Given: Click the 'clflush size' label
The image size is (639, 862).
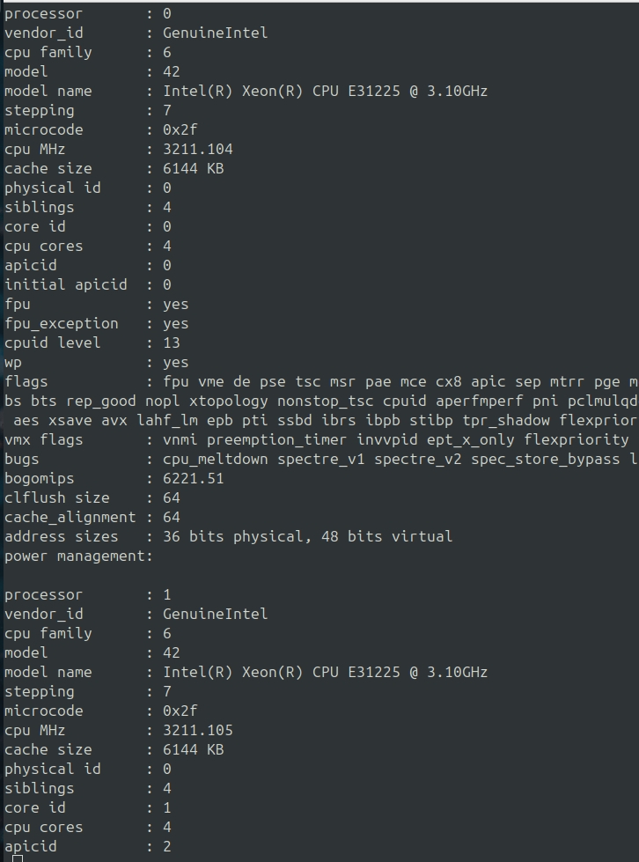Looking at the screenshot, I should (x=56, y=498).
